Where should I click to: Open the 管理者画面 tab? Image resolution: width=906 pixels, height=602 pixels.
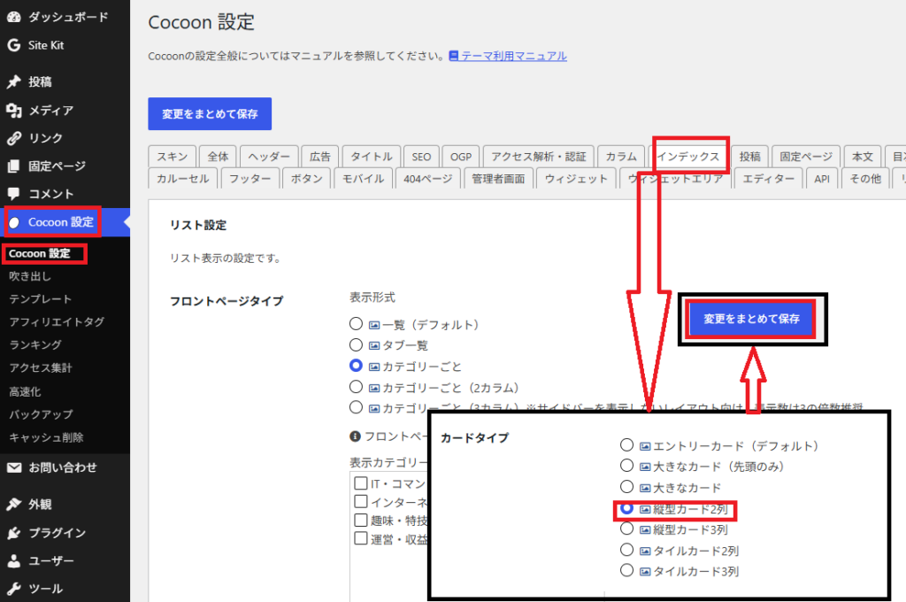click(x=498, y=179)
